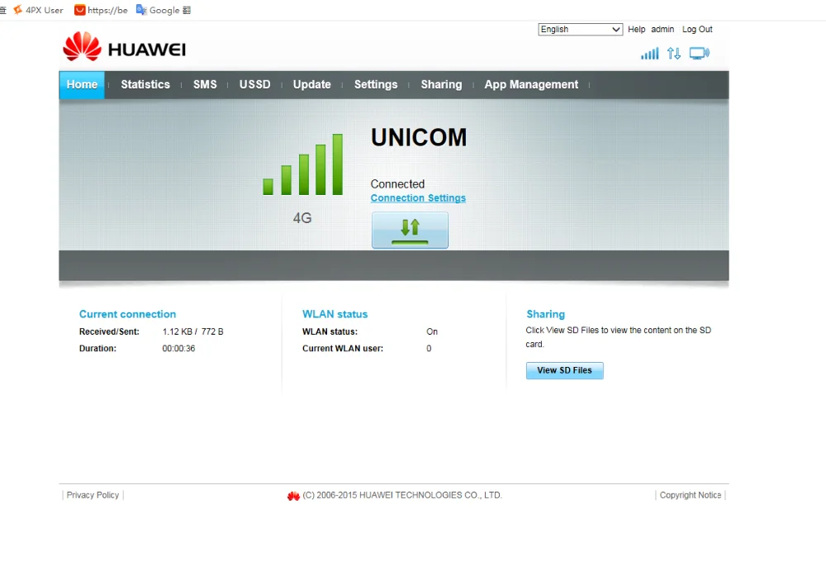
Task: Open the Settings tab
Action: click(376, 84)
